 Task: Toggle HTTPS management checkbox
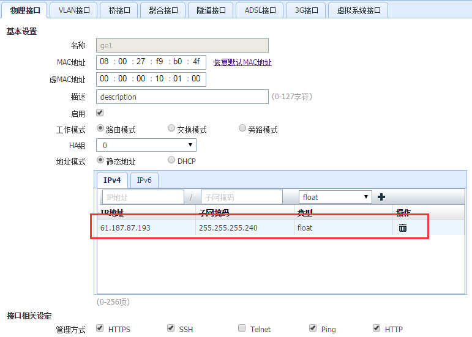tap(100, 328)
